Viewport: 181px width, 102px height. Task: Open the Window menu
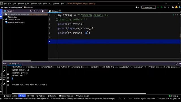56,3
